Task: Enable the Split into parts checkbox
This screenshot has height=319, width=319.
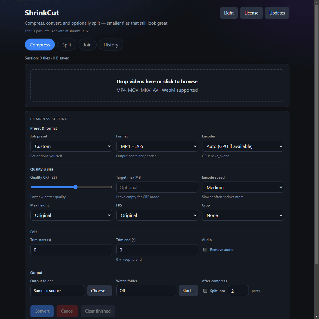Action: 205,291
